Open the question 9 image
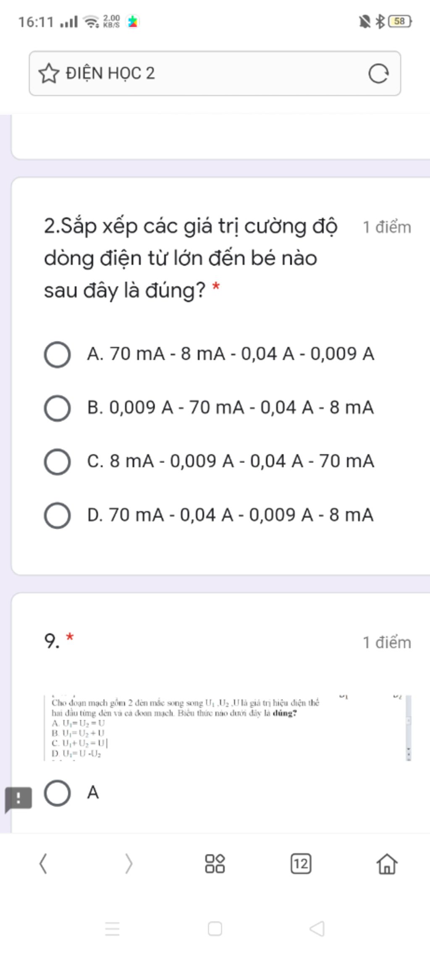Viewport: 430px width, 955px height. 227,727
